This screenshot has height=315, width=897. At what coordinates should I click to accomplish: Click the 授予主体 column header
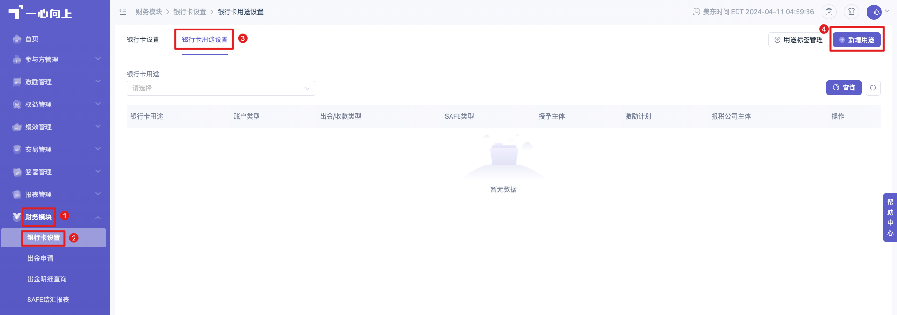pyautogui.click(x=552, y=116)
